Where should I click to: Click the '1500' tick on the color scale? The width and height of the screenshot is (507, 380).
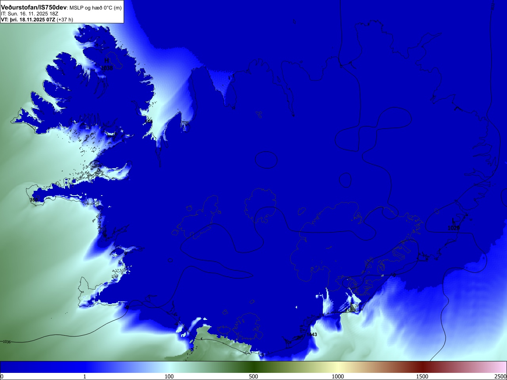pyautogui.click(x=422, y=376)
